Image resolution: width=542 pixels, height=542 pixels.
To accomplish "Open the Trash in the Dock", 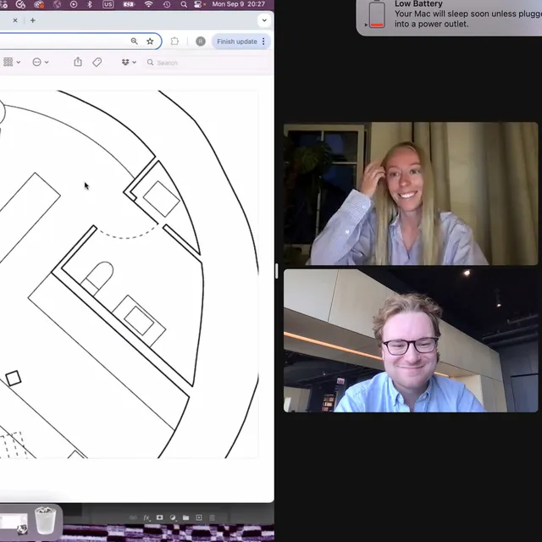I will coord(46,520).
